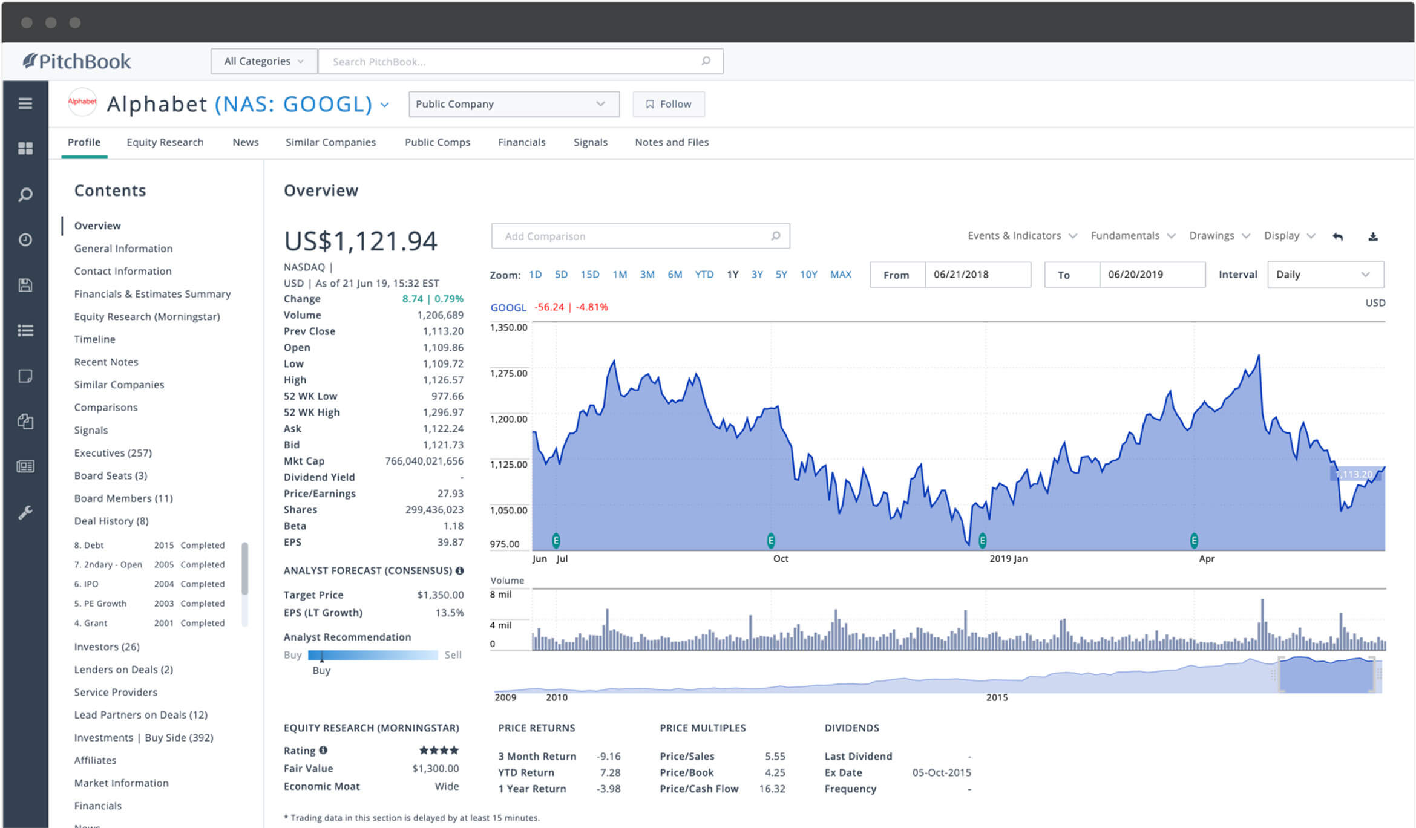This screenshot has height=828, width=1416.
Task: Open the Signals tab
Action: click(x=591, y=142)
